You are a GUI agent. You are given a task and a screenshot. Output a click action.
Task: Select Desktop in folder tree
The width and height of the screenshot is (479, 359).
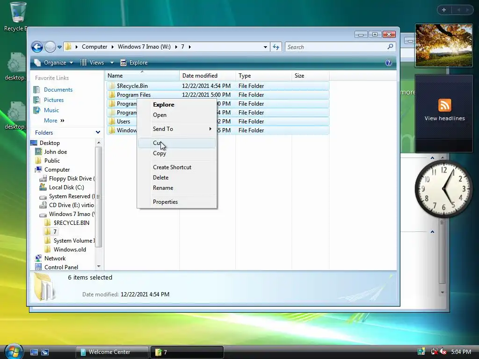click(50, 143)
